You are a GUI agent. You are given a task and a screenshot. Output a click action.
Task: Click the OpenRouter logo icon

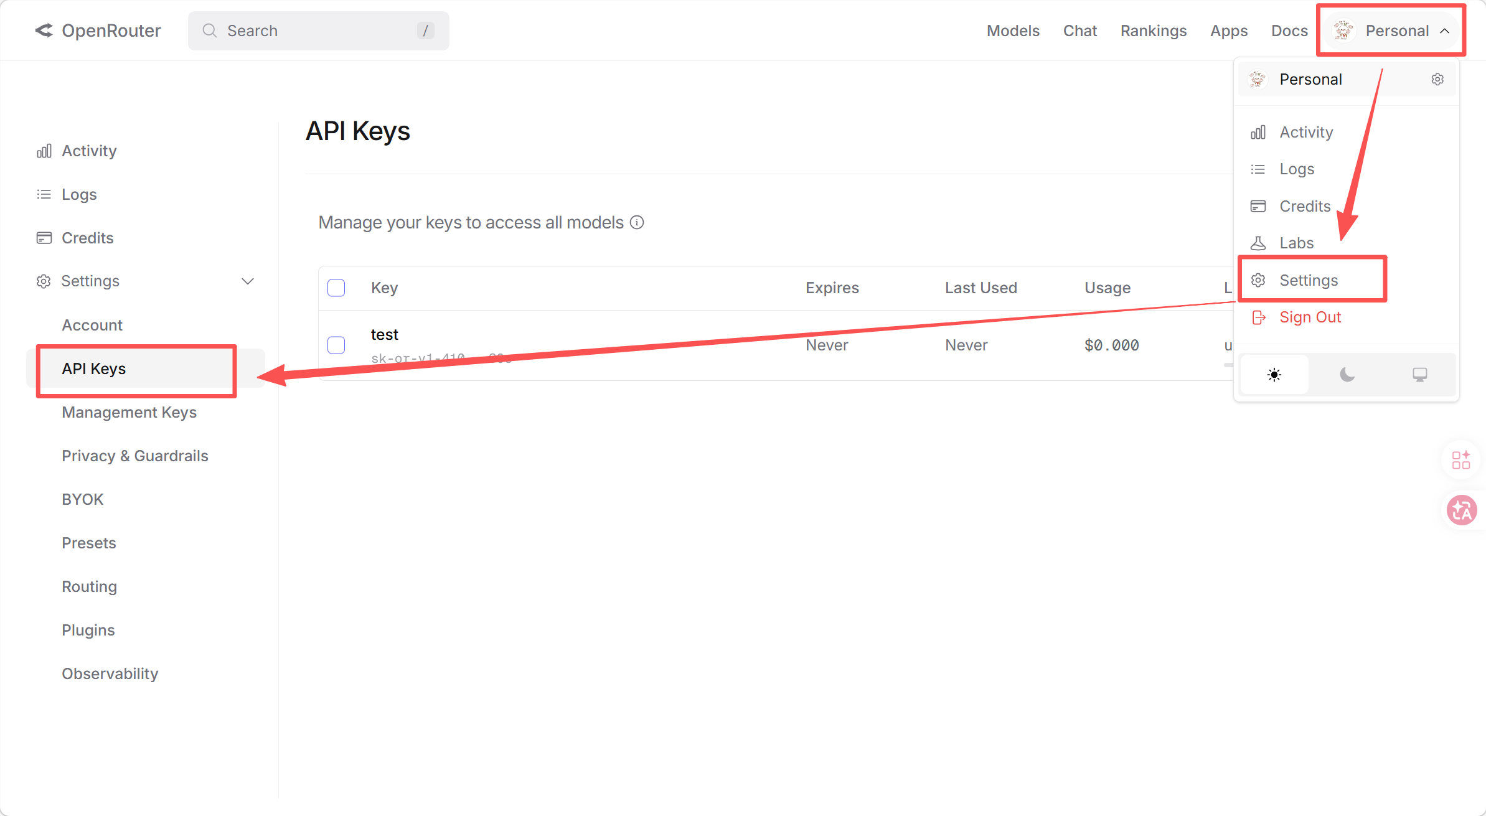click(x=44, y=30)
